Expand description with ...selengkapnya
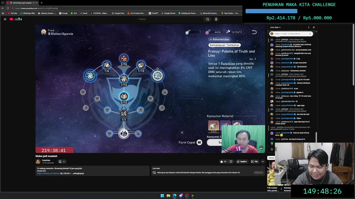The width and height of the screenshot is (355, 199). pyautogui.click(x=78, y=173)
